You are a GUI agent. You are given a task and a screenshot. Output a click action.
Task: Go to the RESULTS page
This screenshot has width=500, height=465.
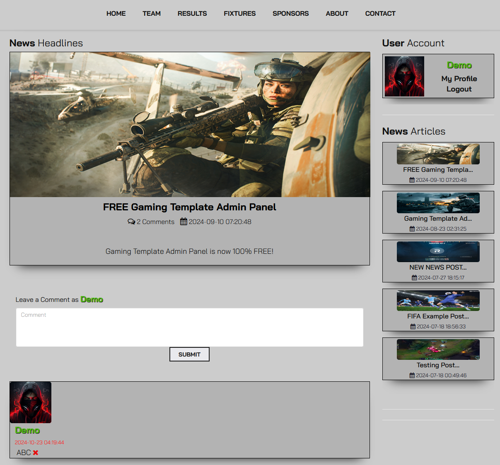[192, 14]
